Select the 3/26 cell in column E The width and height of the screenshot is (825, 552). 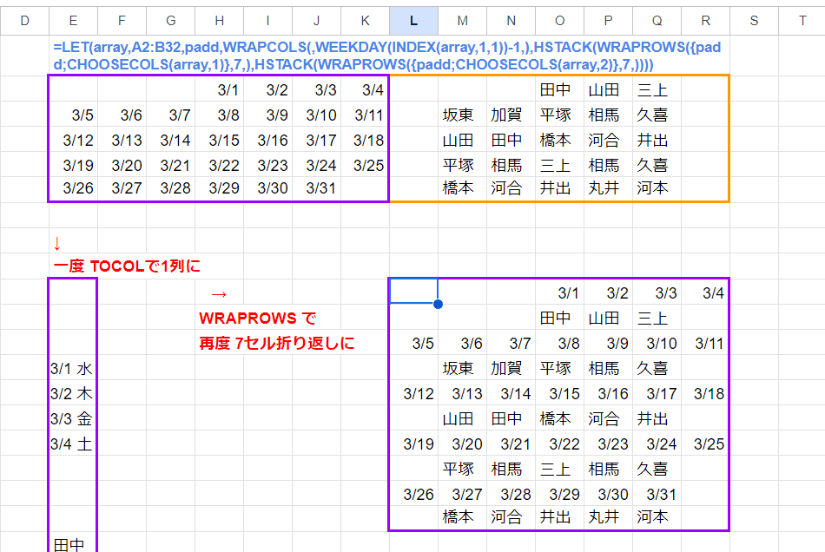click(73, 188)
